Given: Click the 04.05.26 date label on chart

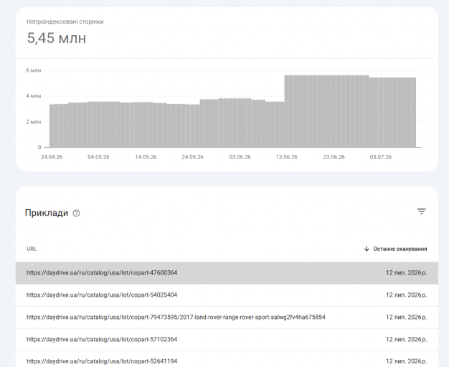Looking at the screenshot, I should [98, 157].
